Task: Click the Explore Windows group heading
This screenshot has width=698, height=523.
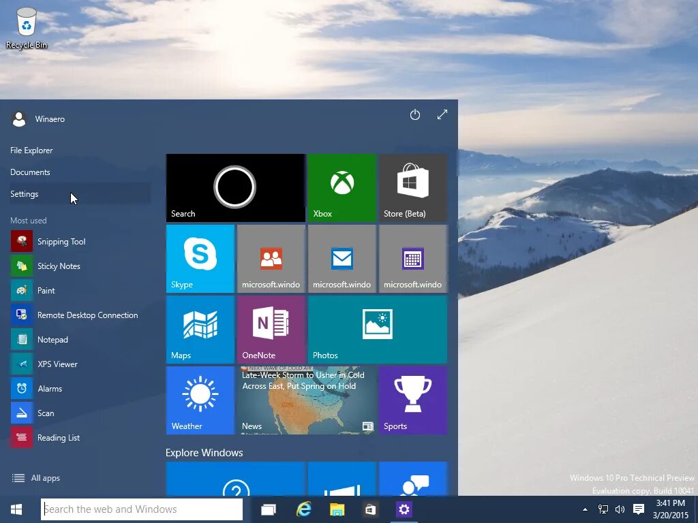Action: (204, 453)
